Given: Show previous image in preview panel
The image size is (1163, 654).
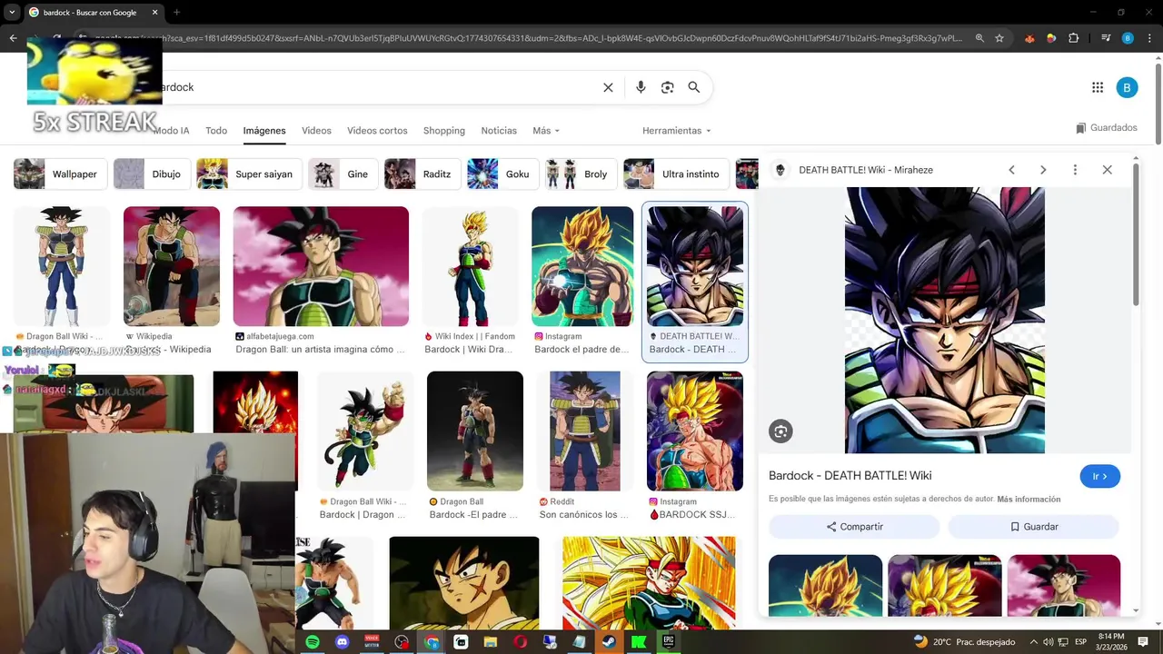Looking at the screenshot, I should tap(1011, 170).
